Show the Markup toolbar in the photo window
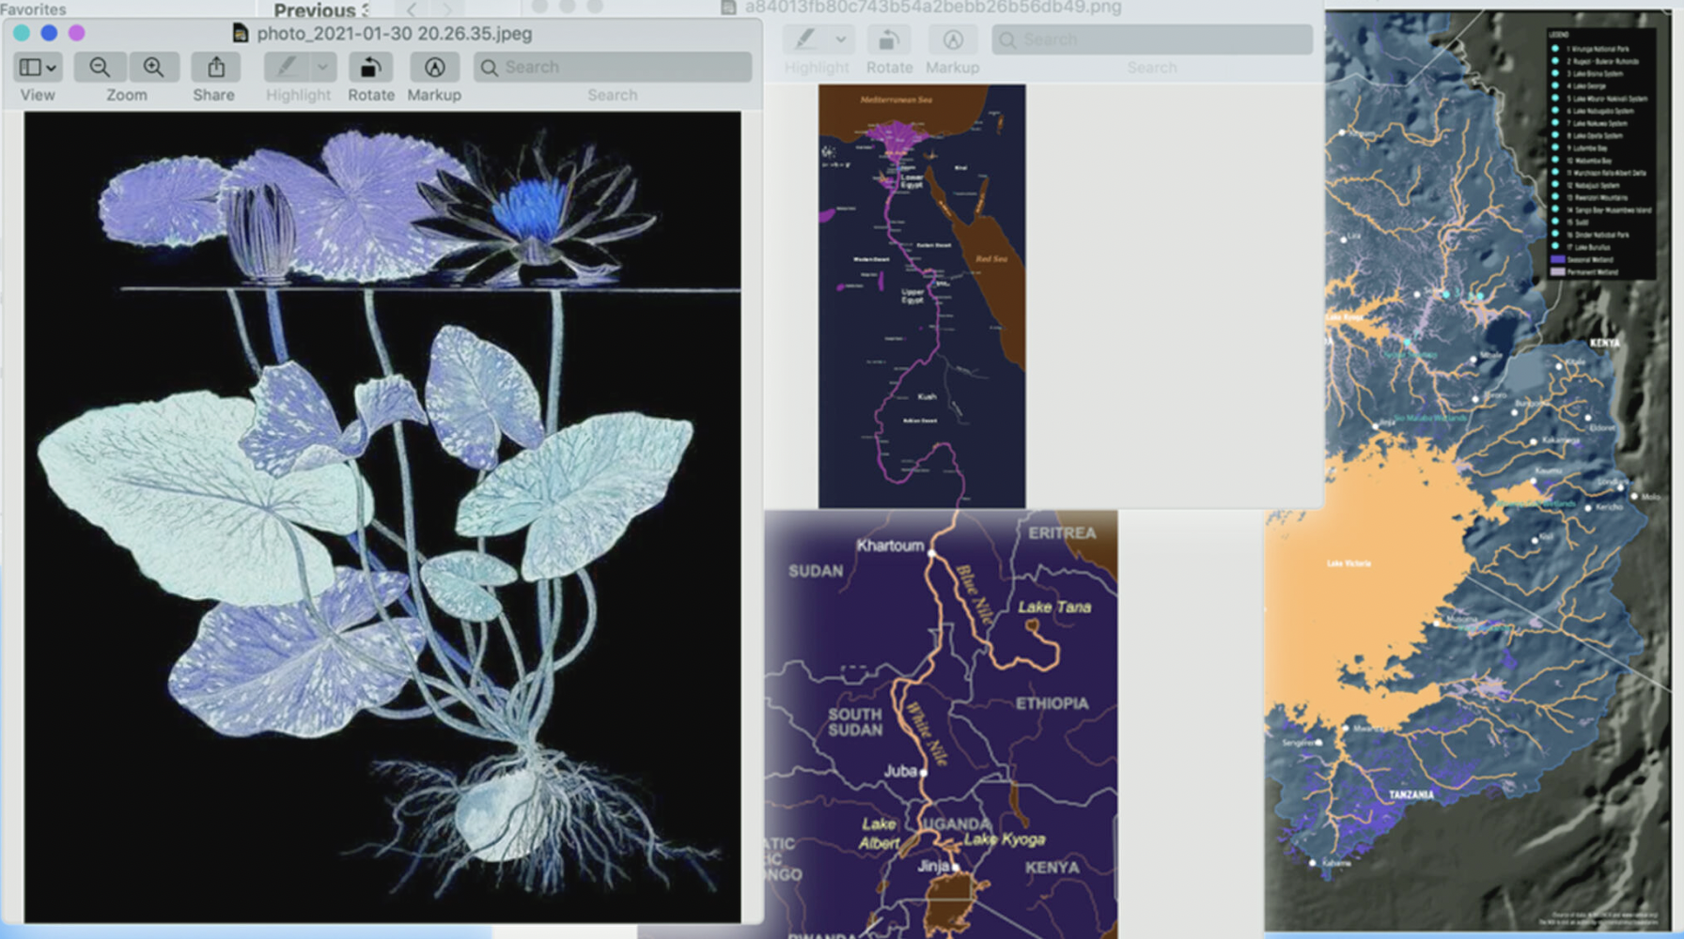1684x939 pixels. point(434,68)
